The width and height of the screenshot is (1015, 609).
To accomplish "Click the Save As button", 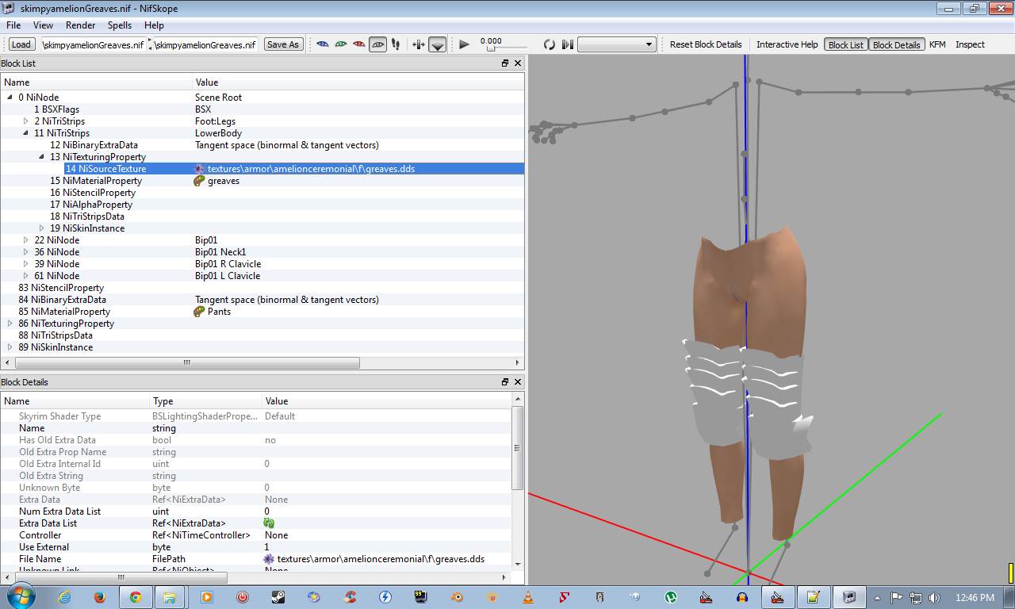I will coord(283,44).
